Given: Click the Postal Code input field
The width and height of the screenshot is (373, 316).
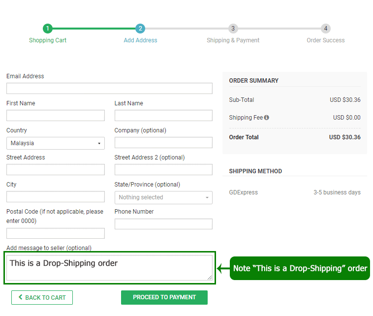Looking at the screenshot, I should (x=56, y=233).
